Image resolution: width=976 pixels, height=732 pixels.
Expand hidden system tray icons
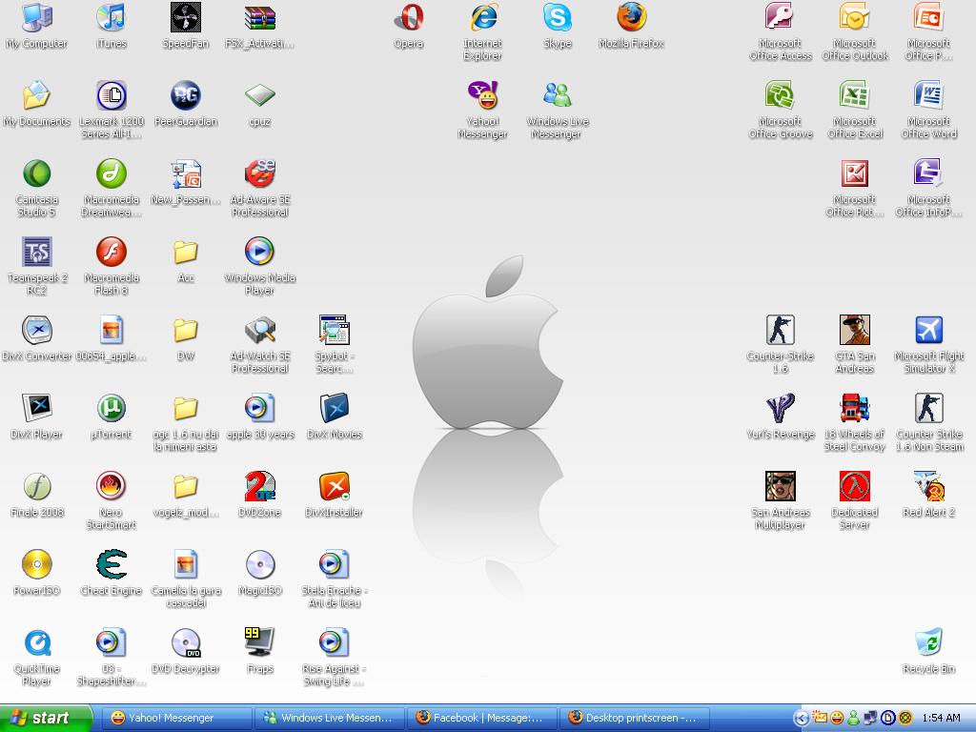(x=802, y=719)
